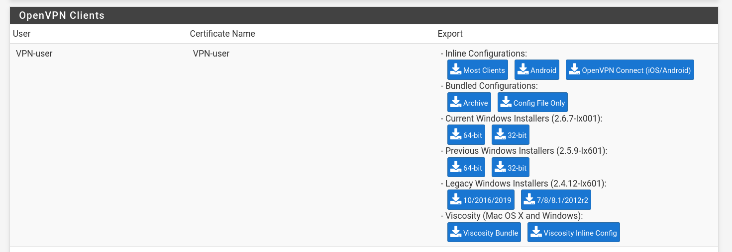Click the Inline Configurations section label
732x252 pixels.
[x=486, y=54]
